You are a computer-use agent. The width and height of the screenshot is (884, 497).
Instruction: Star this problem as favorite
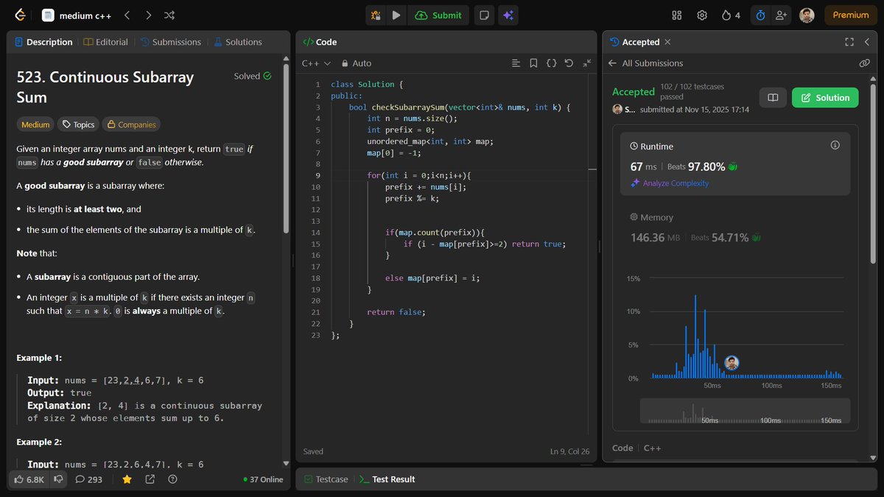click(x=127, y=479)
